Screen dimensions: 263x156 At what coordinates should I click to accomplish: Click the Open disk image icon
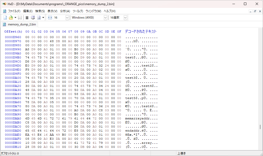[x=39, y=18]
